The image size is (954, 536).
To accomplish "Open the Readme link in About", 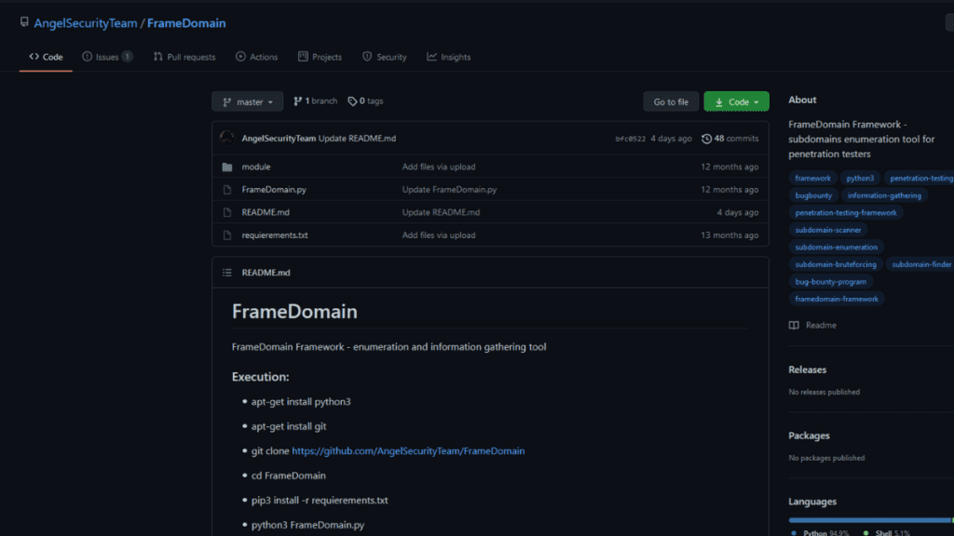I will (821, 325).
